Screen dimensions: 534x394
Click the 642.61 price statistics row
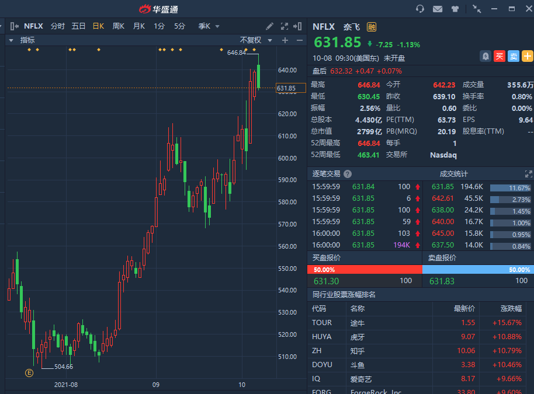[x=478, y=200]
